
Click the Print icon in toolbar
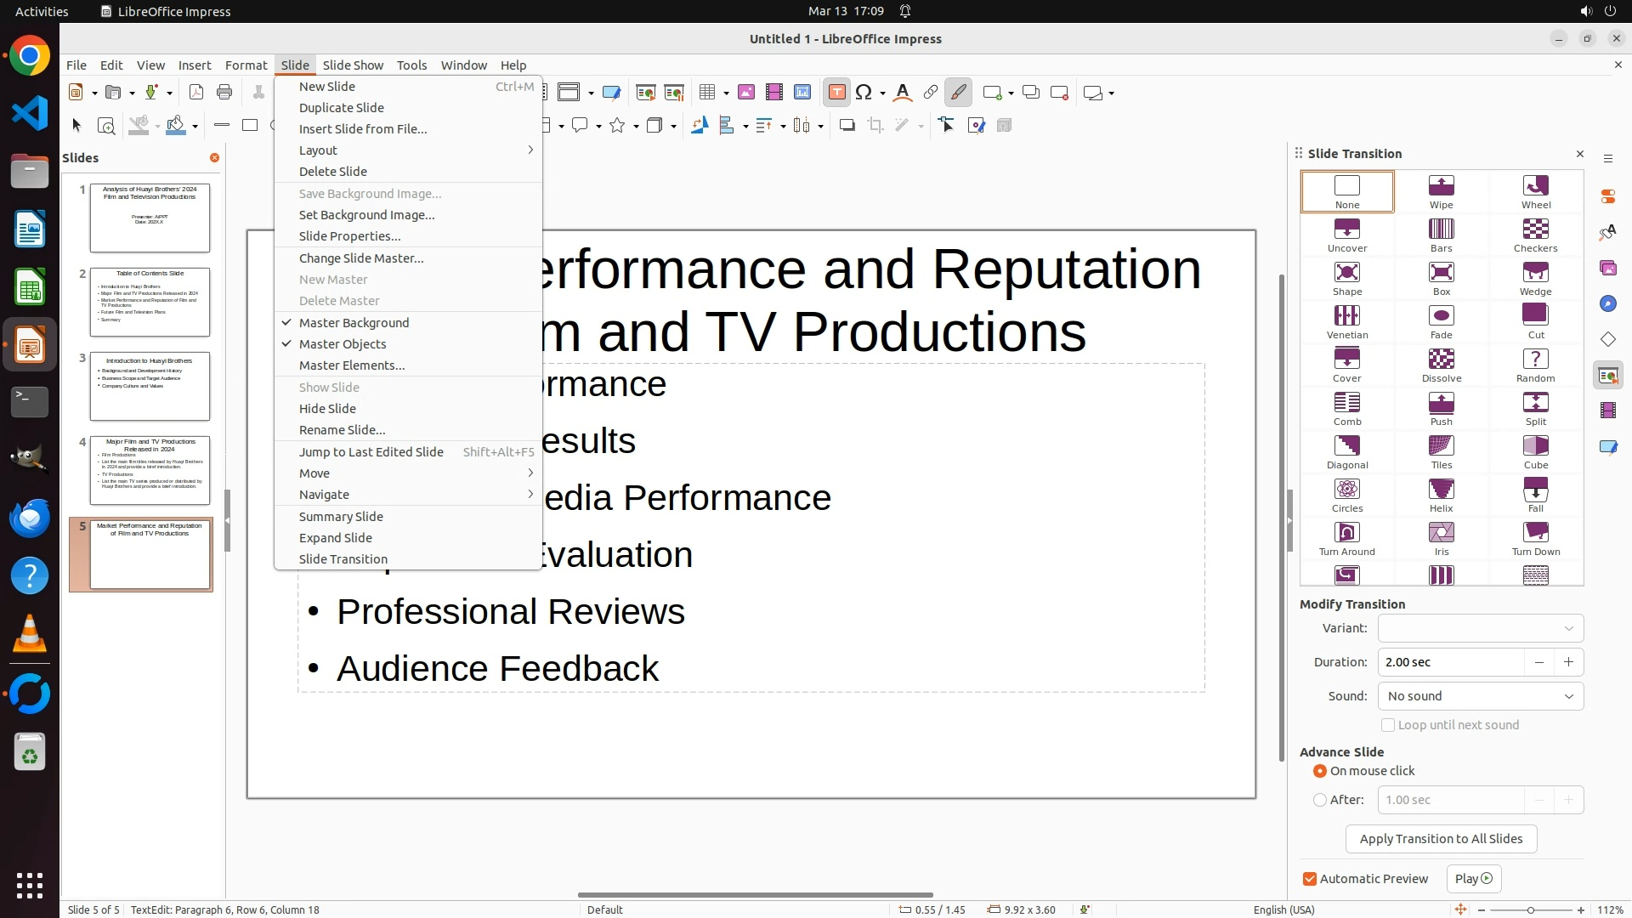click(x=224, y=93)
